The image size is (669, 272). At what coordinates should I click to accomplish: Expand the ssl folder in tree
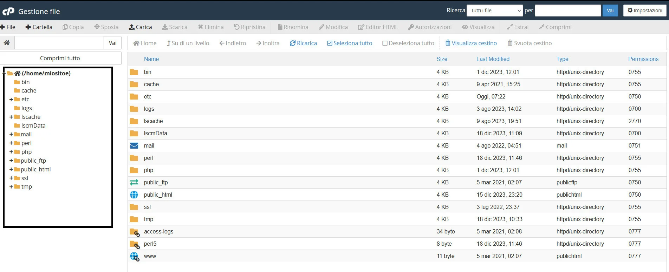pyautogui.click(x=11, y=178)
